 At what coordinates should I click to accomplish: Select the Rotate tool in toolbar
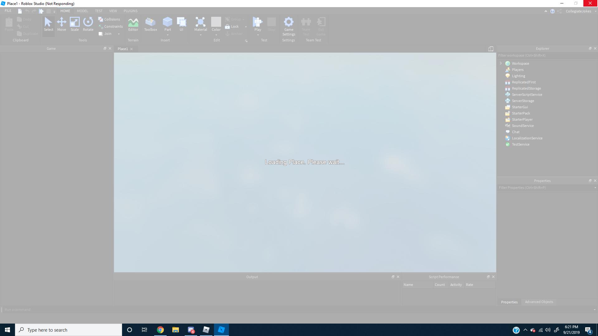coord(88,24)
